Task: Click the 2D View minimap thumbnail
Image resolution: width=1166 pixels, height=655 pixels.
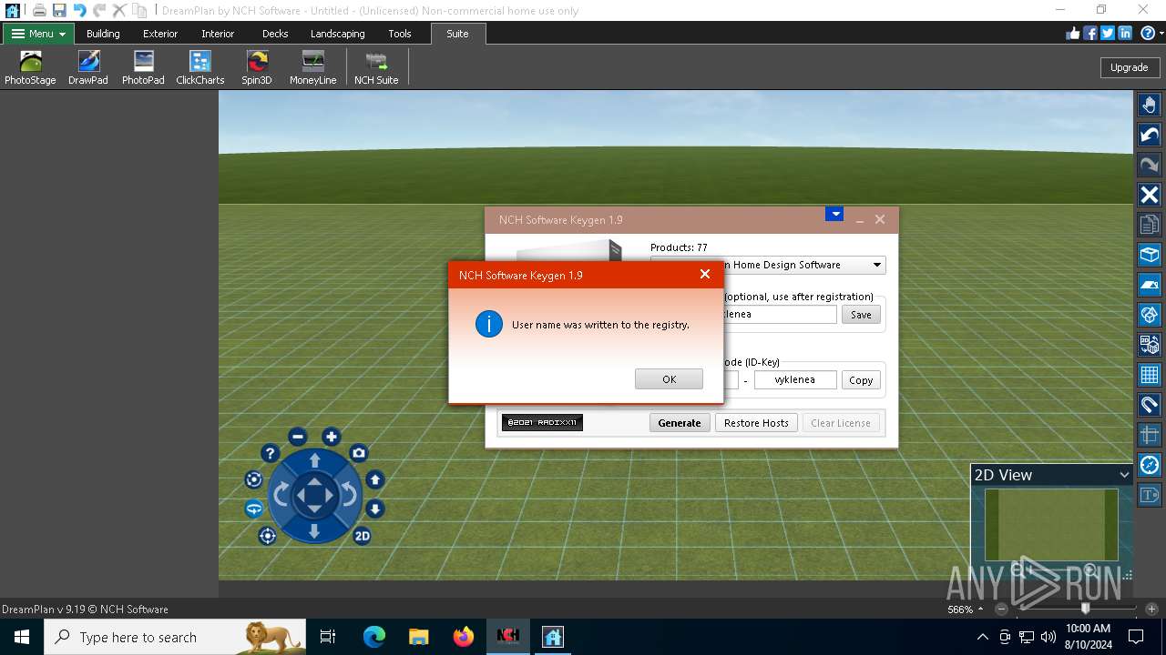Action: (x=1051, y=525)
